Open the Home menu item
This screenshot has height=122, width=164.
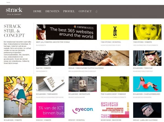tap(37, 11)
